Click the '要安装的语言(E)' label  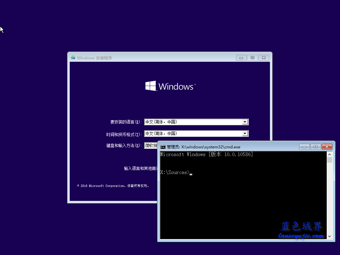126,122
